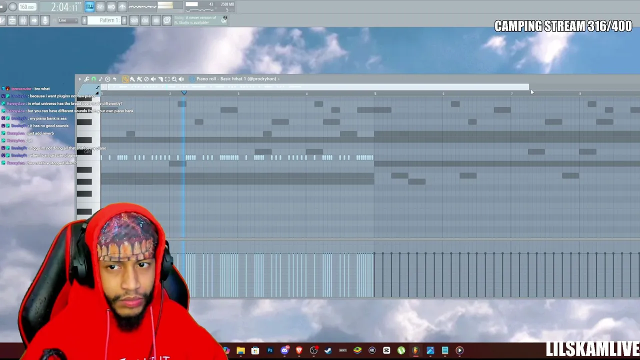The image size is (640, 360).
Task: Select the Draw pencil tool in piano roll
Action: (x=125, y=79)
